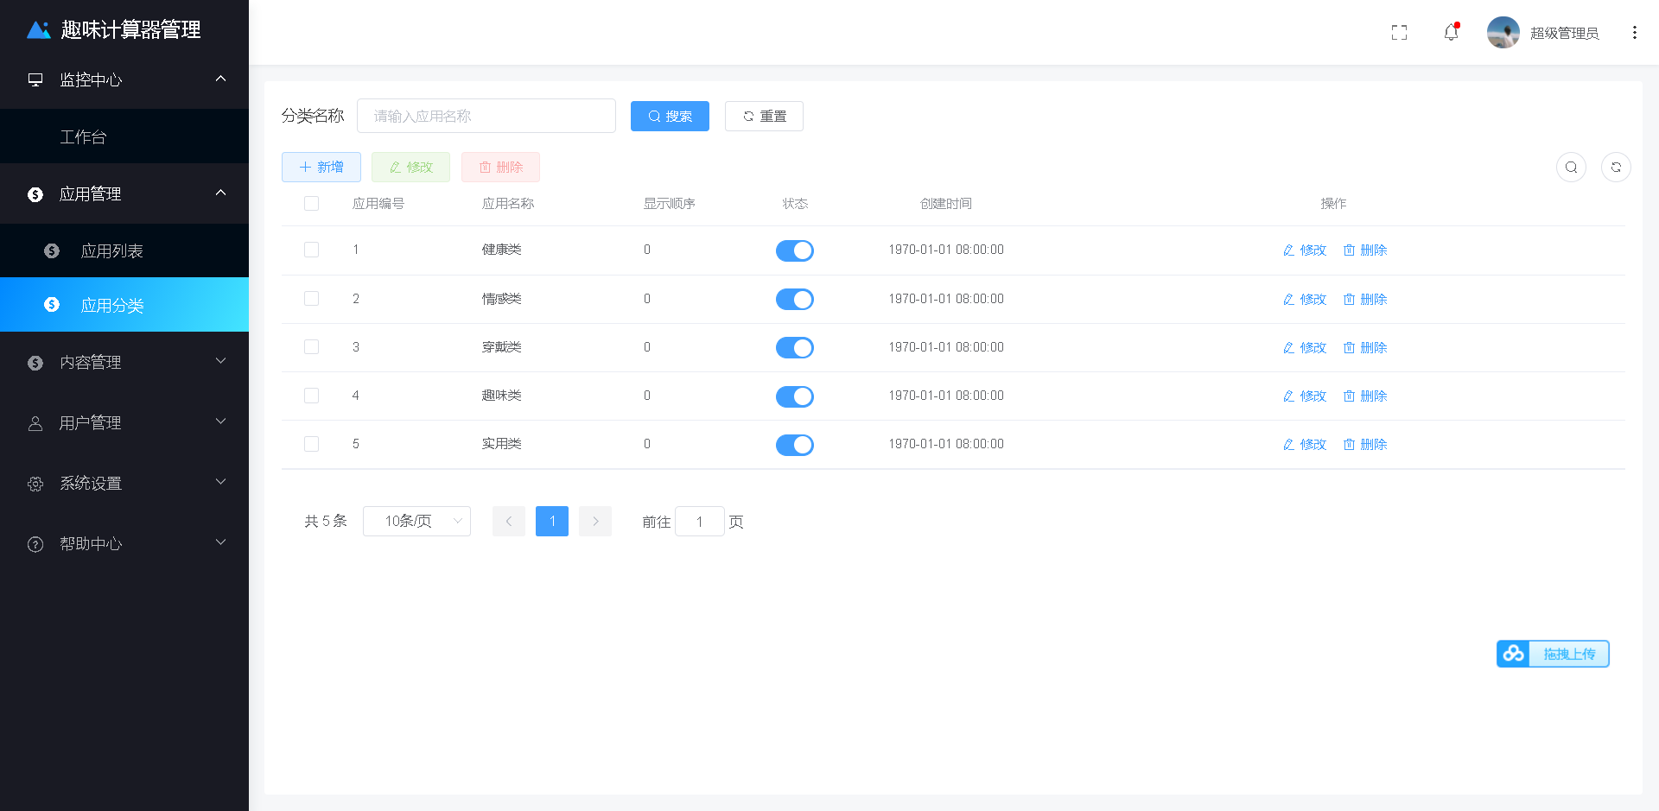Expand the 系统设置 menu chevron
The height and width of the screenshot is (811, 1659).
click(221, 482)
